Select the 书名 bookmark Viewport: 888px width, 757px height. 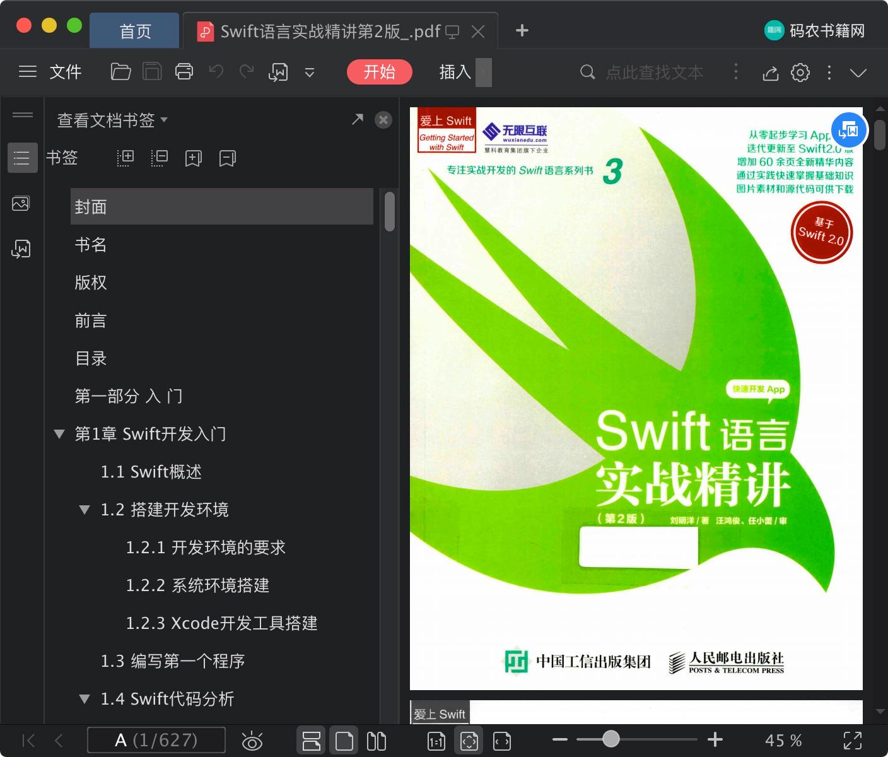click(x=91, y=245)
